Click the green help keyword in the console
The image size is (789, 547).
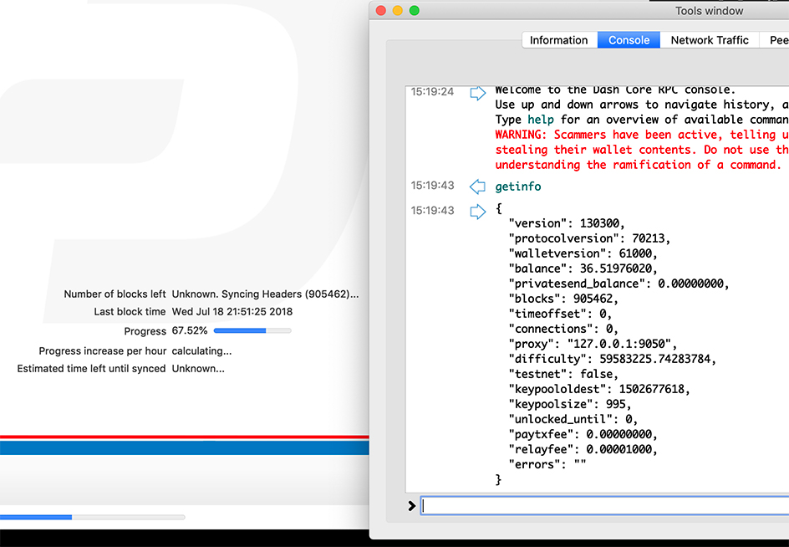coord(541,120)
